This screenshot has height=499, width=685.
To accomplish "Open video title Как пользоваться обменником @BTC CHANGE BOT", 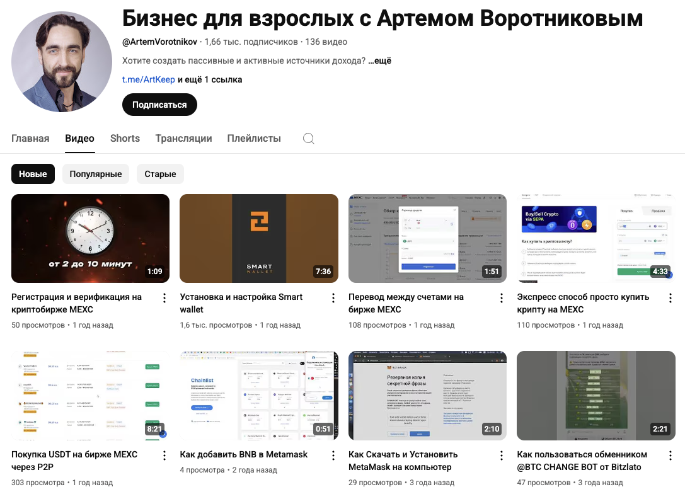I will click(x=582, y=461).
